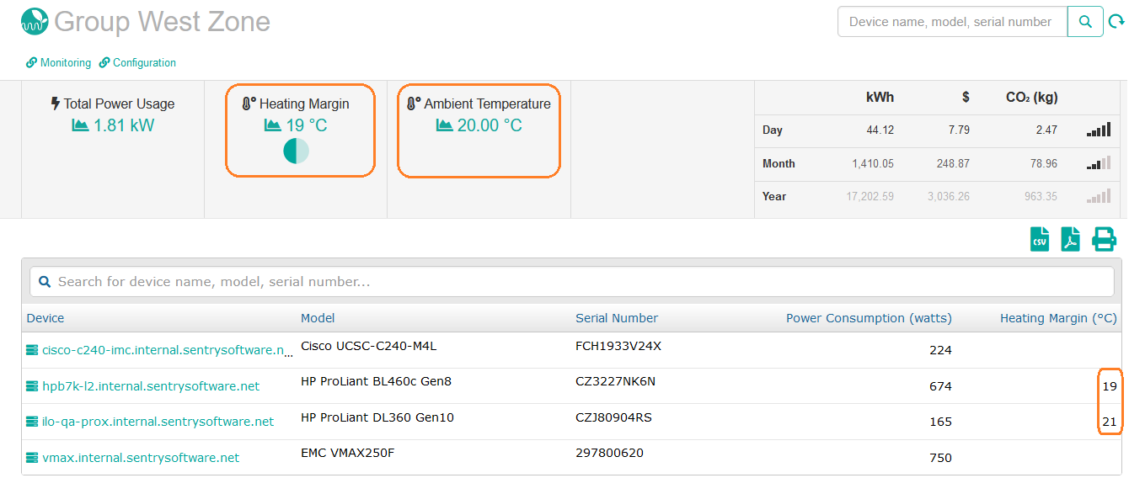Open Total Power Usage chart icon
Viewport: 1129px width, 478px height.
[80, 125]
